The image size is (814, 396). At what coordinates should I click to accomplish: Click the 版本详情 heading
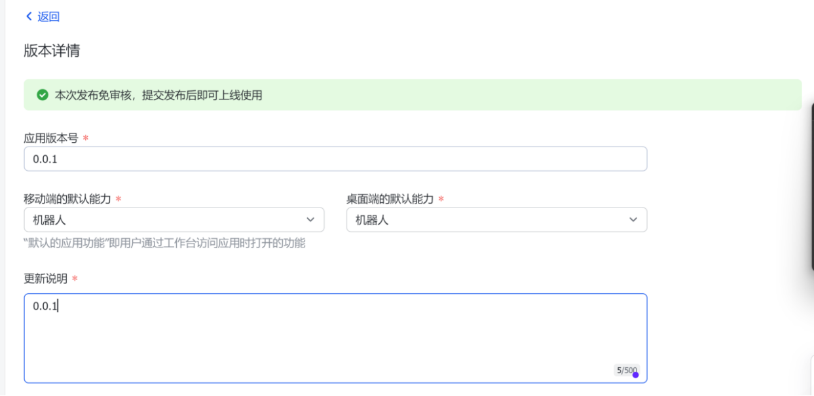(x=52, y=50)
